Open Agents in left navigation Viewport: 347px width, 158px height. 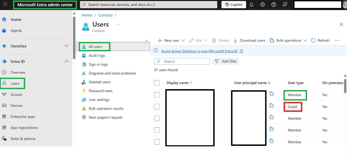pyautogui.click(x=16, y=31)
